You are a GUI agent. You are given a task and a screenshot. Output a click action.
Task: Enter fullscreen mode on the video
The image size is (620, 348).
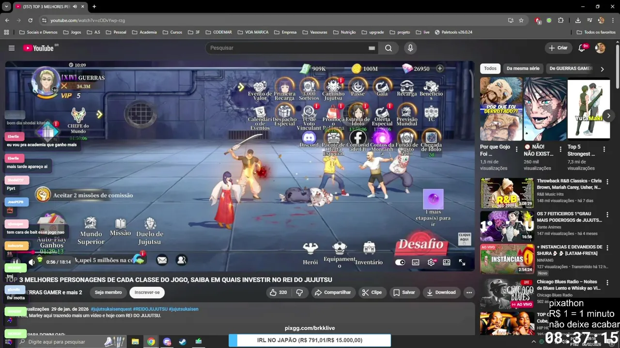[462, 262]
